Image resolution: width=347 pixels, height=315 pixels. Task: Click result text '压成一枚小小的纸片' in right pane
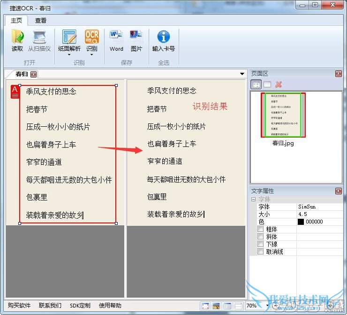[176, 126]
